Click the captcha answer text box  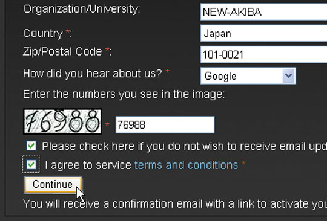tap(165, 125)
